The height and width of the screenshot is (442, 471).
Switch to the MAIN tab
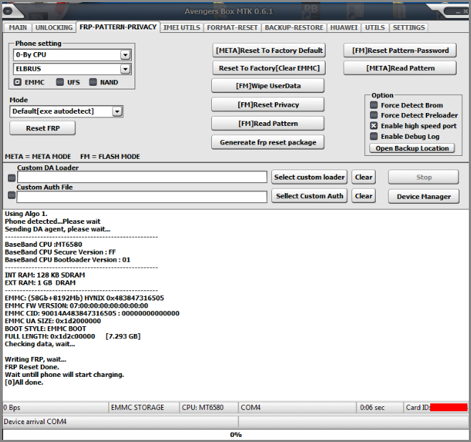pyautogui.click(x=18, y=28)
